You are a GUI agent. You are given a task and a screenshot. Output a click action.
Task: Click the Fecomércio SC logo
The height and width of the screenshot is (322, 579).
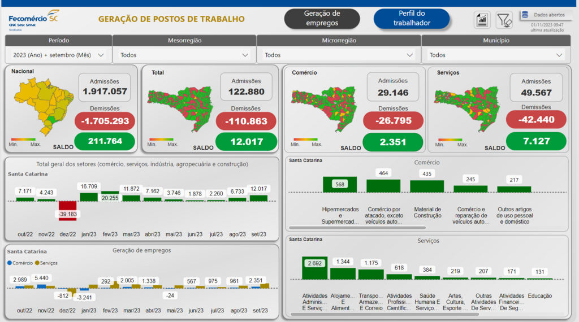click(33, 19)
